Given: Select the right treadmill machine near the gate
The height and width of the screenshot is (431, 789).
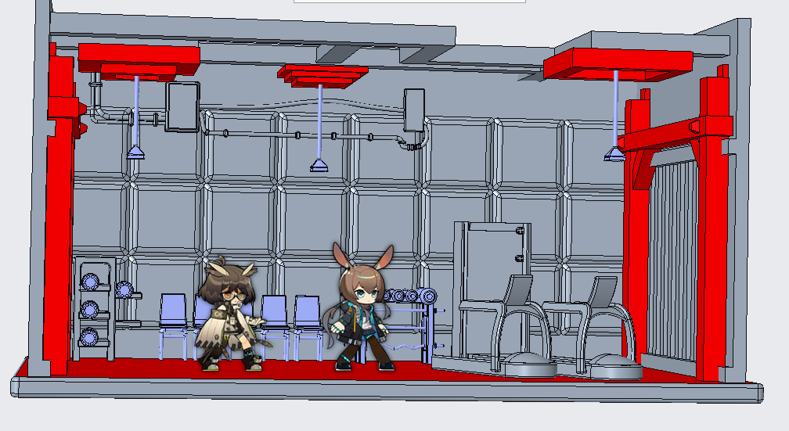Looking at the screenshot, I should (594, 329).
